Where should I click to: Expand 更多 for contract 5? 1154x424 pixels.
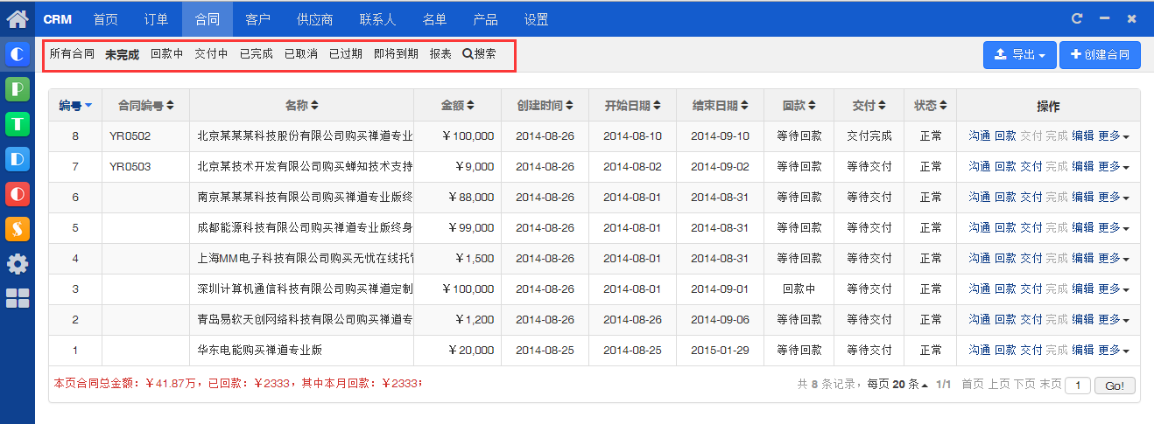click(1113, 228)
